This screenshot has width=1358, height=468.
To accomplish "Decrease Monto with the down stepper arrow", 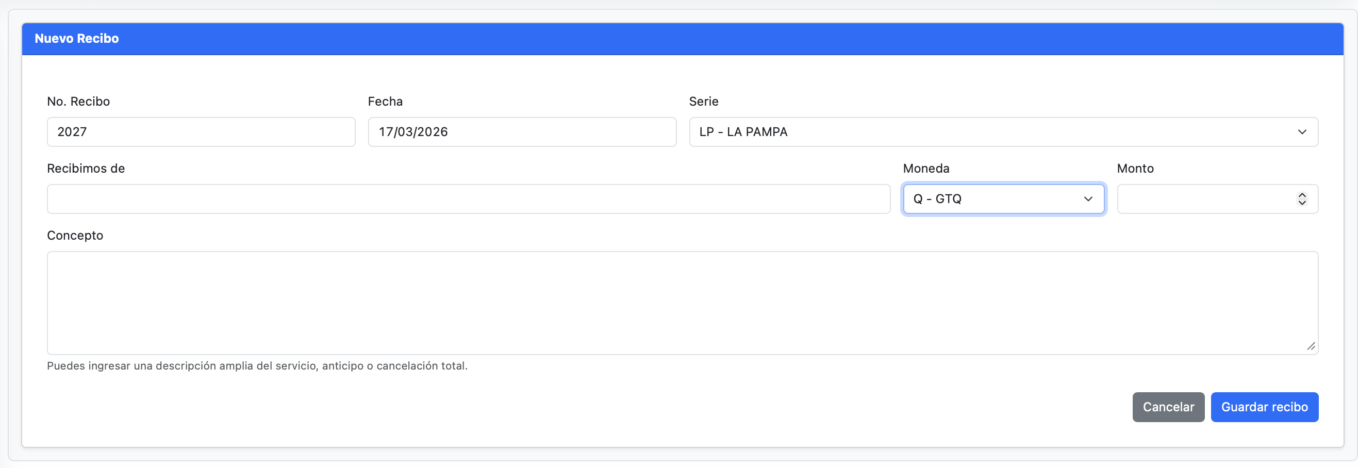I will click(1302, 203).
